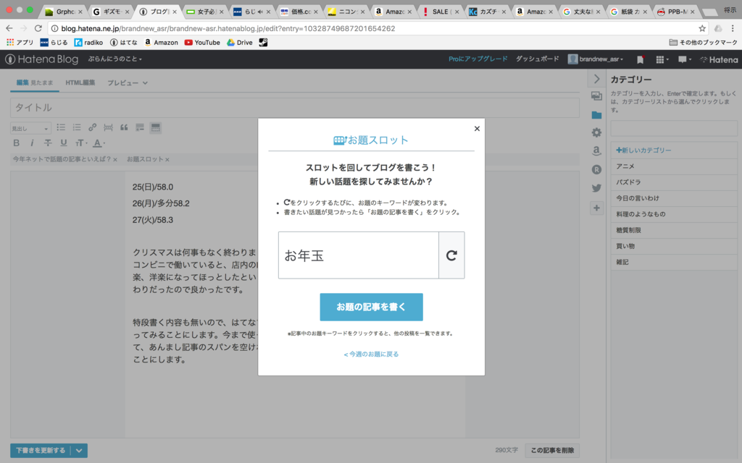This screenshot has width=742, height=463.
Task: Open the brandnew_asr account menu
Action: pyautogui.click(x=596, y=59)
